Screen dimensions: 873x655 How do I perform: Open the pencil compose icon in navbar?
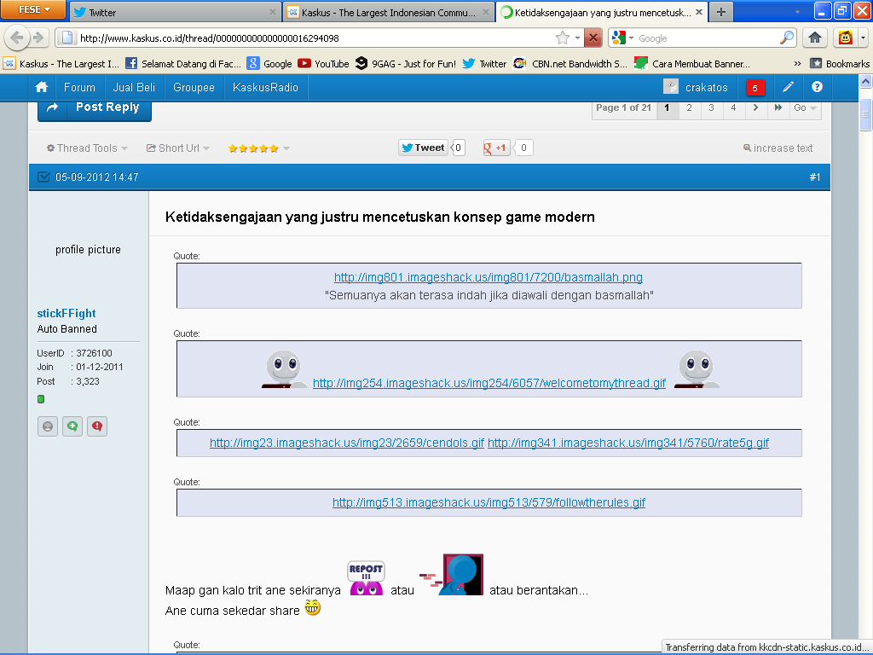788,87
